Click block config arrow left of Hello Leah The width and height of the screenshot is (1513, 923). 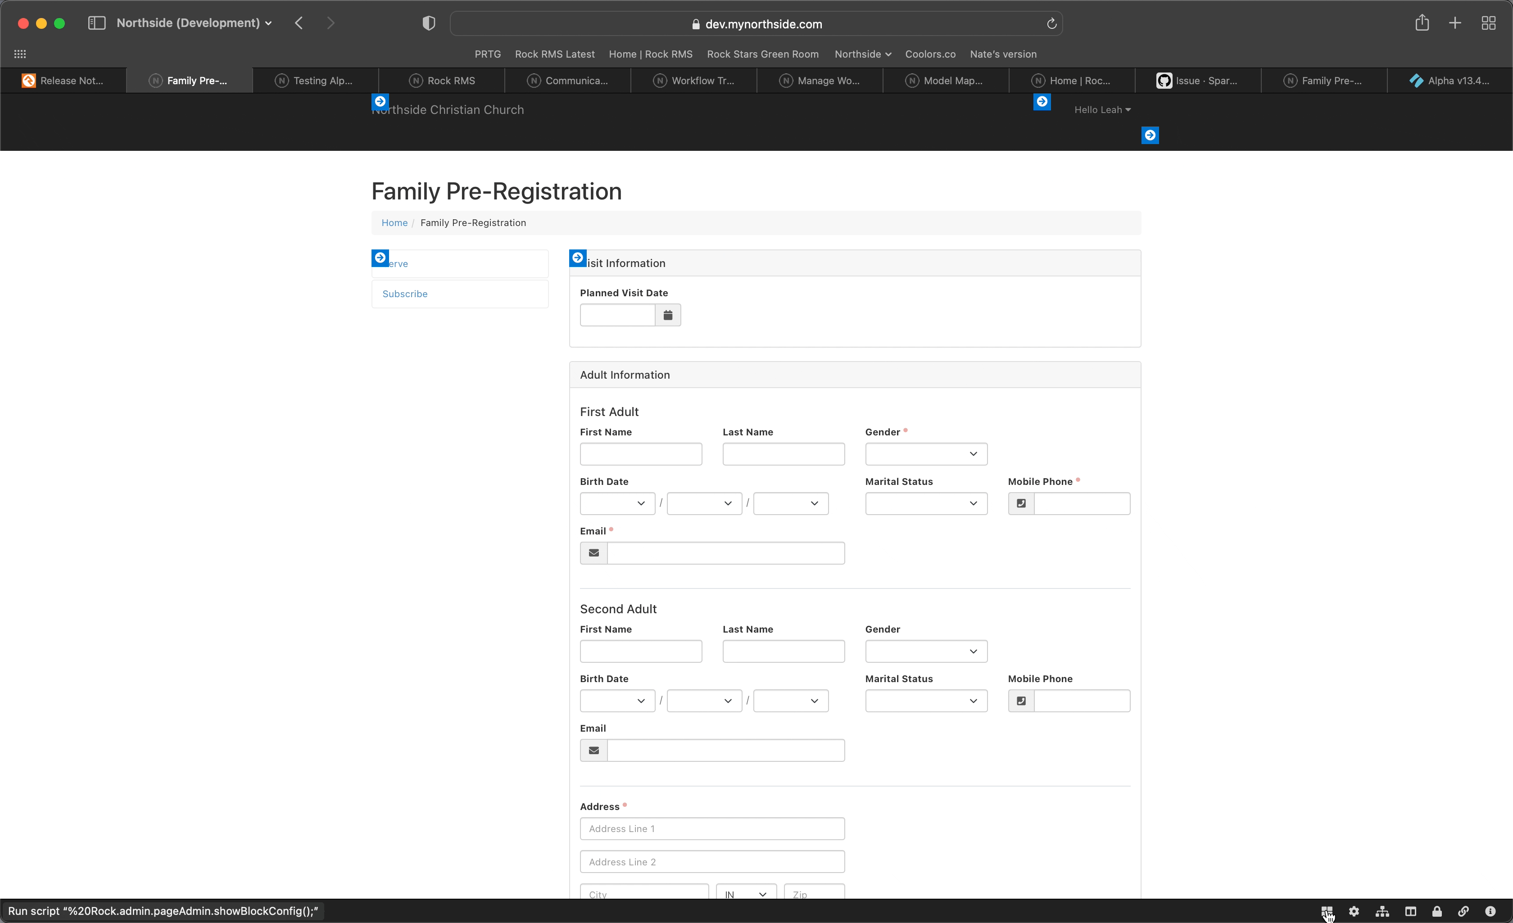pos(1042,101)
